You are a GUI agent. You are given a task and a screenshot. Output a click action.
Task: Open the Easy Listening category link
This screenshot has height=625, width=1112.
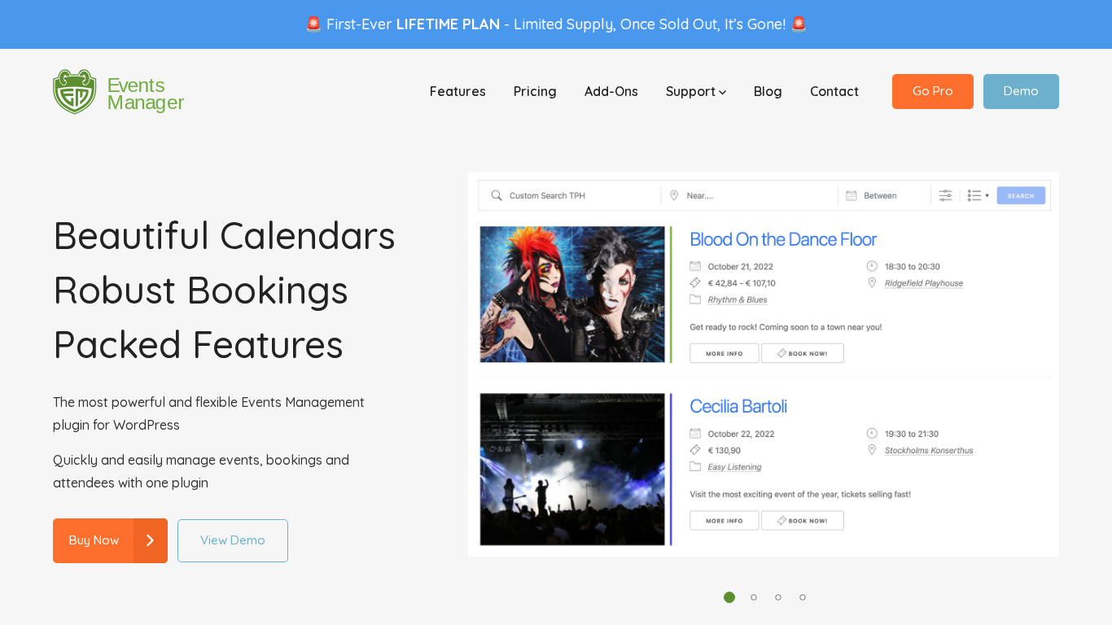click(x=735, y=467)
